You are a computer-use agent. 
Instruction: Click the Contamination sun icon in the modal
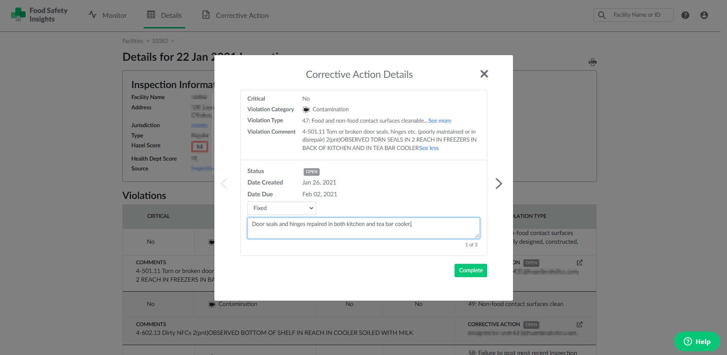306,109
